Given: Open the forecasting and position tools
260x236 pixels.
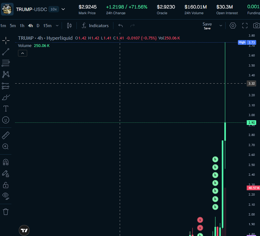Looking at the screenshot, I should (6, 86).
